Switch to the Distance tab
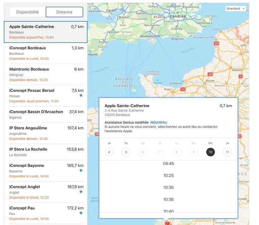This screenshot has width=259, height=225. coord(64,12)
